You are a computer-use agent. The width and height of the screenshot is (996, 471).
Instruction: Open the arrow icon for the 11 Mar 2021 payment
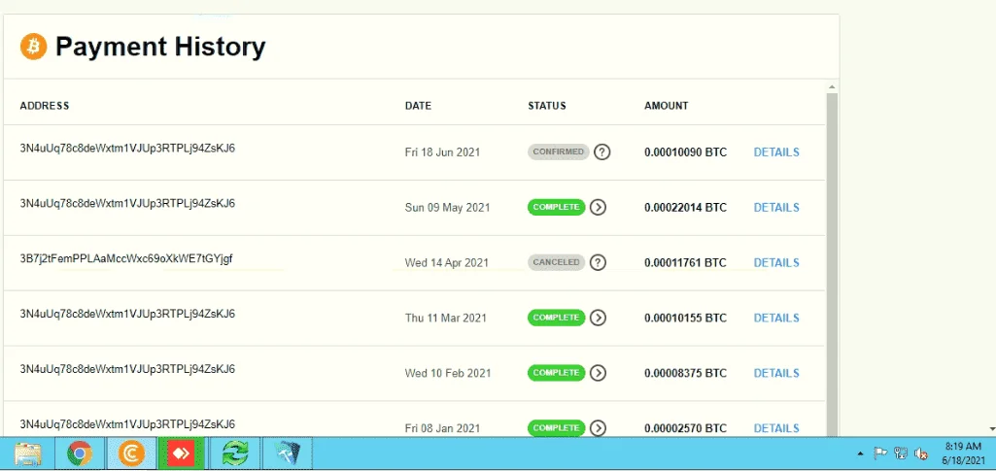coord(598,318)
